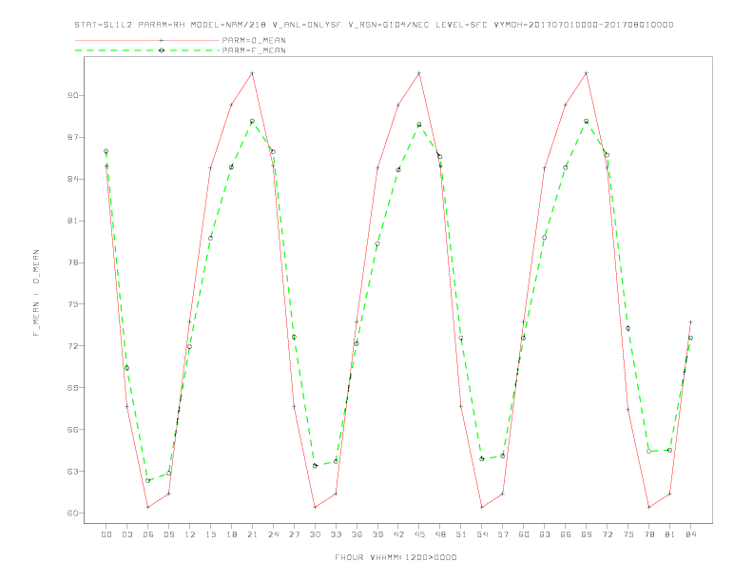This screenshot has width=753, height=582.
Task: Click y-axis tick label 63
Action: pos(72,471)
